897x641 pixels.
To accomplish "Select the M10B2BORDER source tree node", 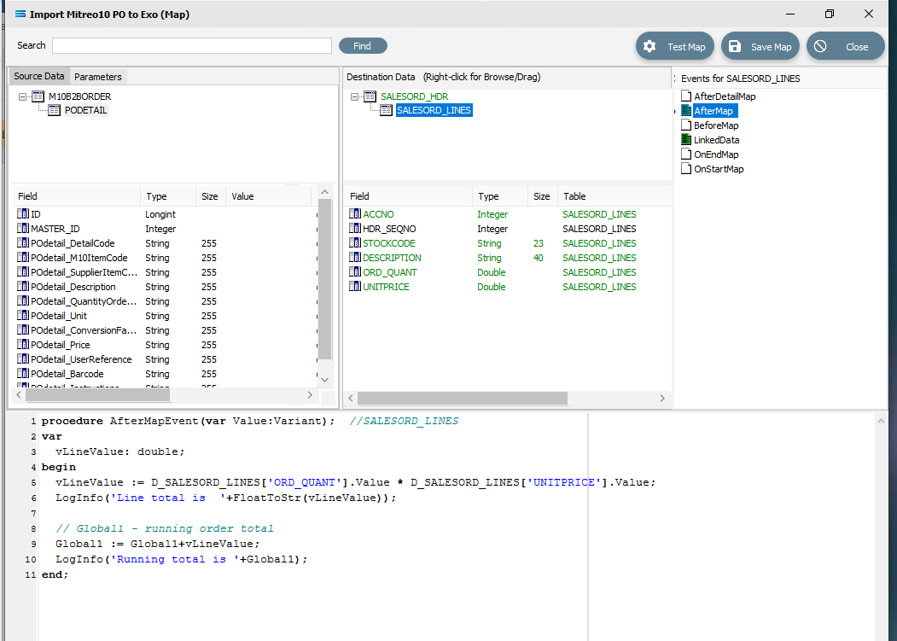I will (x=79, y=96).
